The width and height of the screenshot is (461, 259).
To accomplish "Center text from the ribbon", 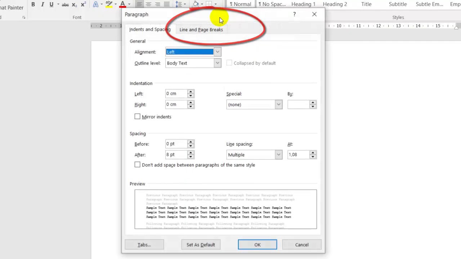I will point(148,4).
